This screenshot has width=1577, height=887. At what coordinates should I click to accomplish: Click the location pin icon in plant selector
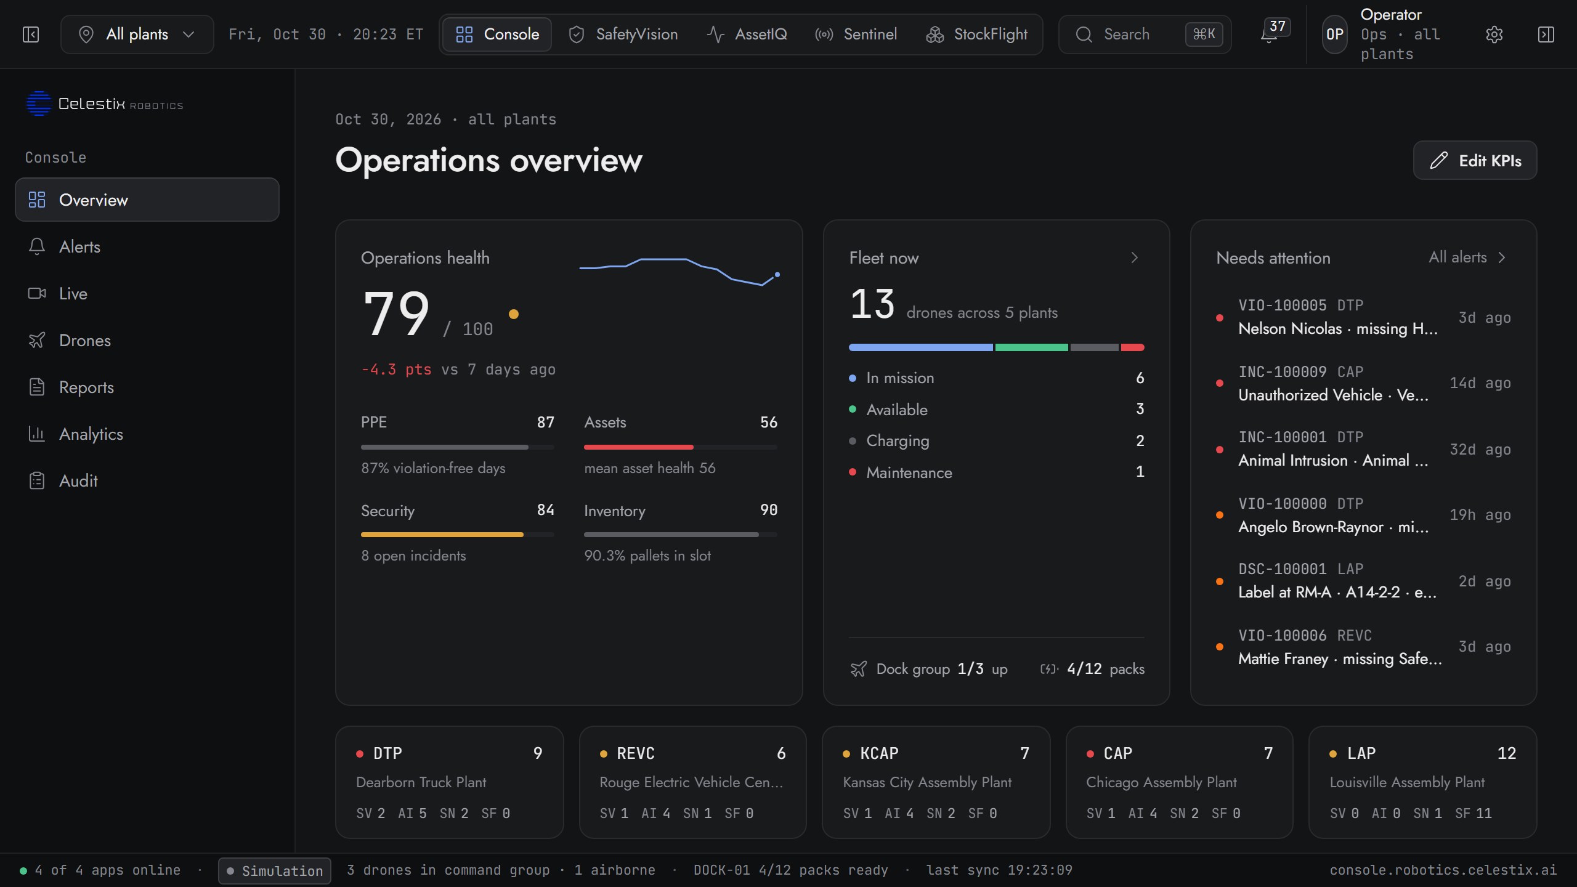(86, 34)
